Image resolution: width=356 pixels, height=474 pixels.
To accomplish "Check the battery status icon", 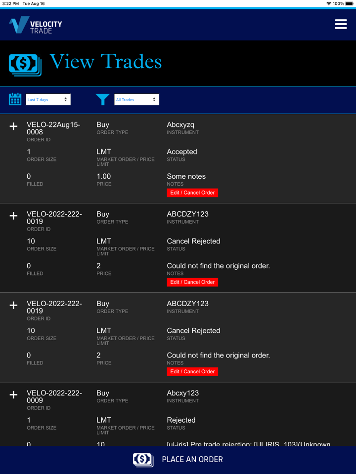I will point(349,3).
